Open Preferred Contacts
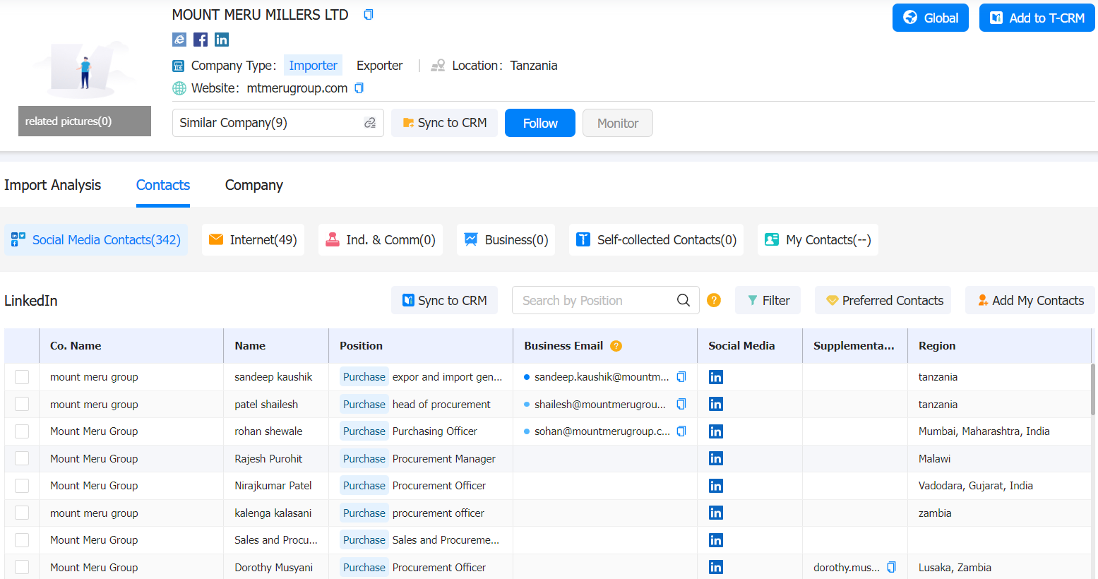The height and width of the screenshot is (579, 1098). click(883, 300)
